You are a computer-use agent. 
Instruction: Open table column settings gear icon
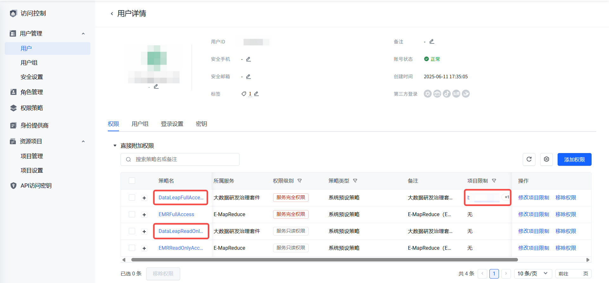tap(546, 159)
